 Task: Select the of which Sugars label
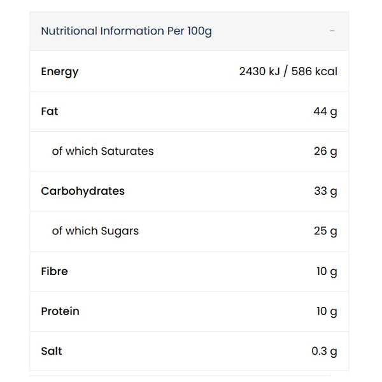pos(95,231)
